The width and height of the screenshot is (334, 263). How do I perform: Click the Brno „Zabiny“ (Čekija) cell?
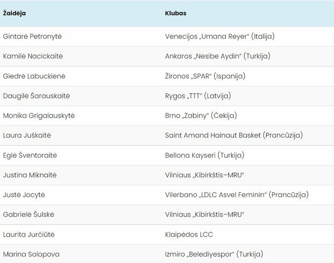[x=201, y=115]
